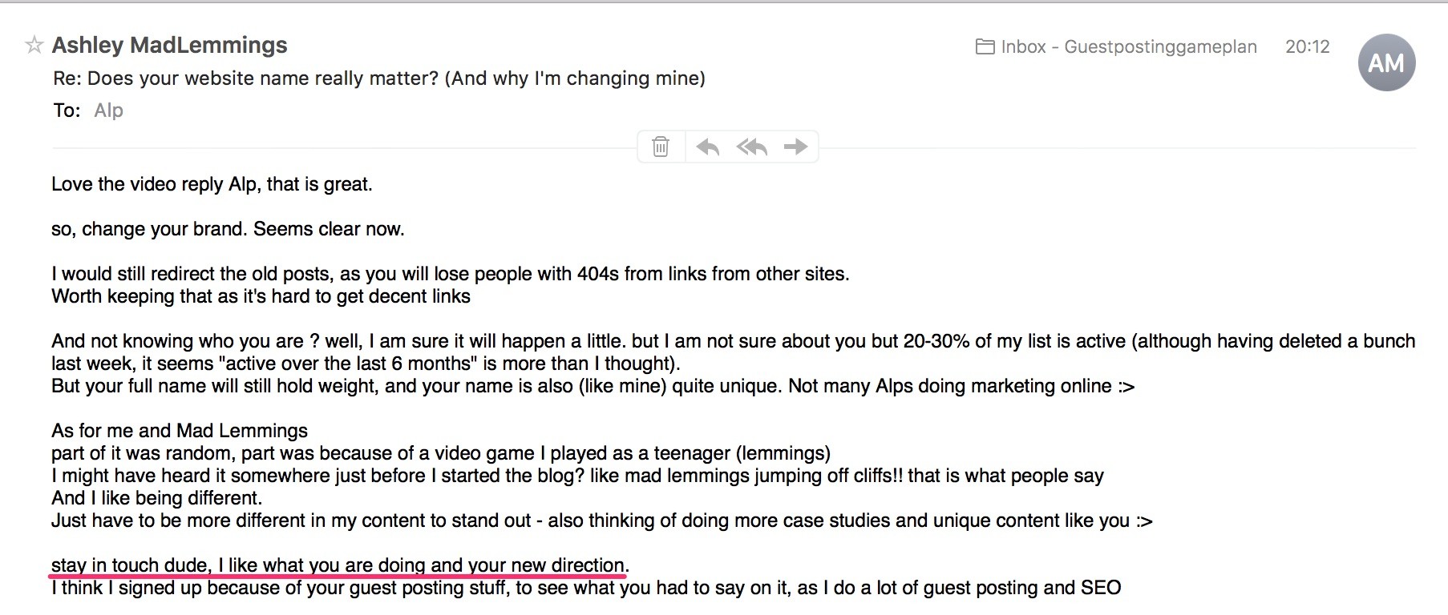
Task: Click the "so, change your brand" line
Action: pos(228,229)
